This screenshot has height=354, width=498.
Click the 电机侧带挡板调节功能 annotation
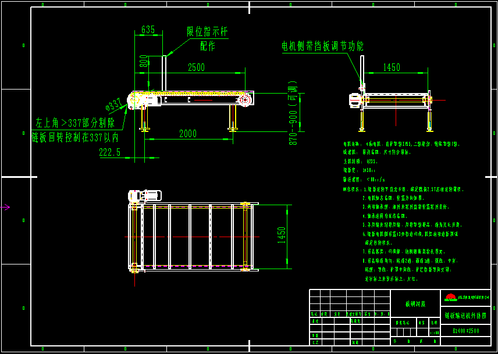(x=322, y=47)
